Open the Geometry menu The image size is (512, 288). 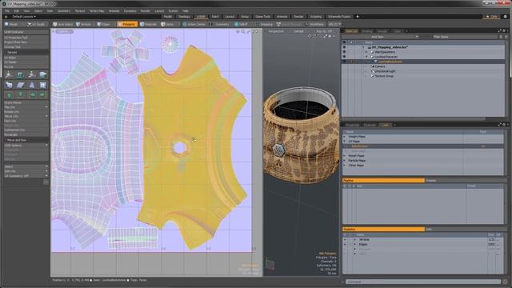click(64, 10)
